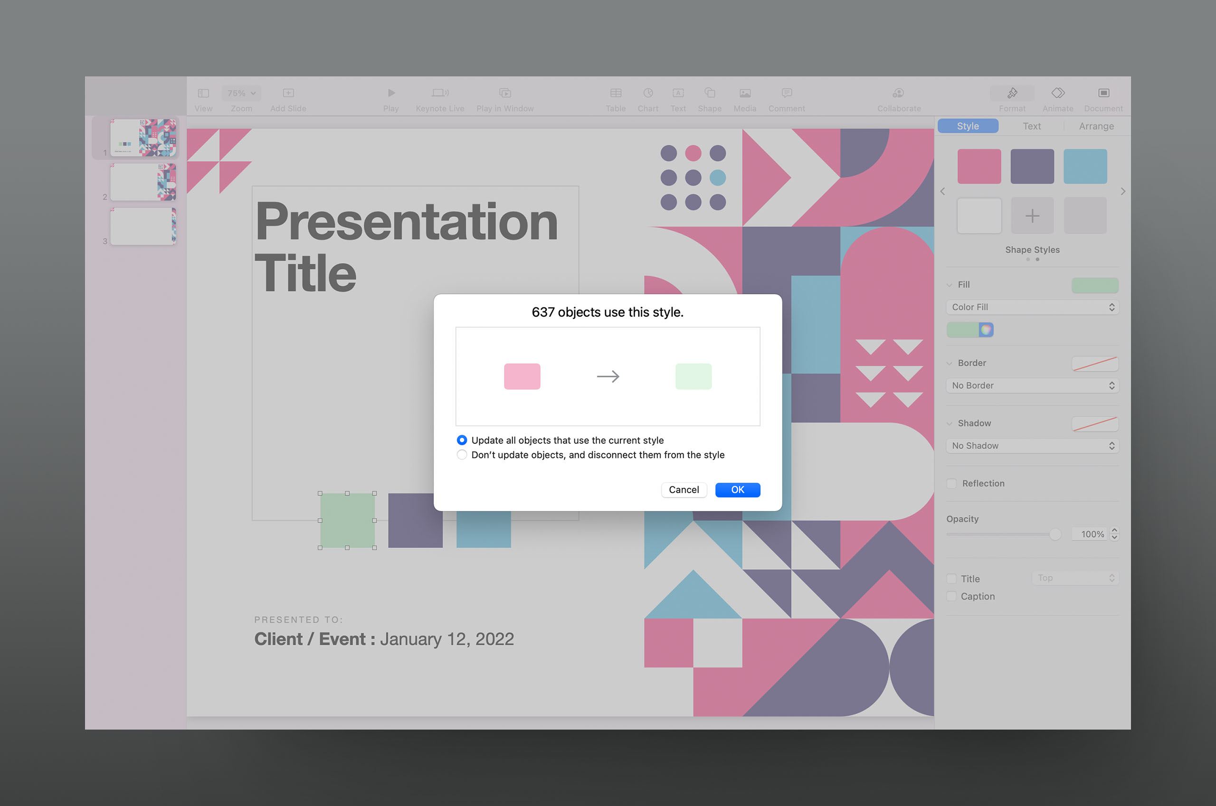Enable the Reflection checkbox
1216x806 pixels.
click(951, 484)
